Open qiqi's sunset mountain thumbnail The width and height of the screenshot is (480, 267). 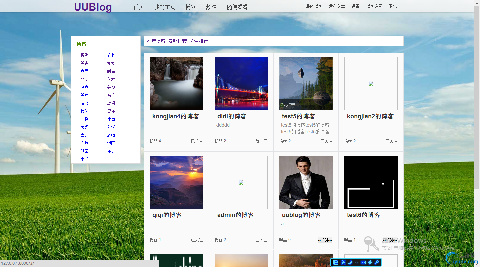(x=176, y=182)
